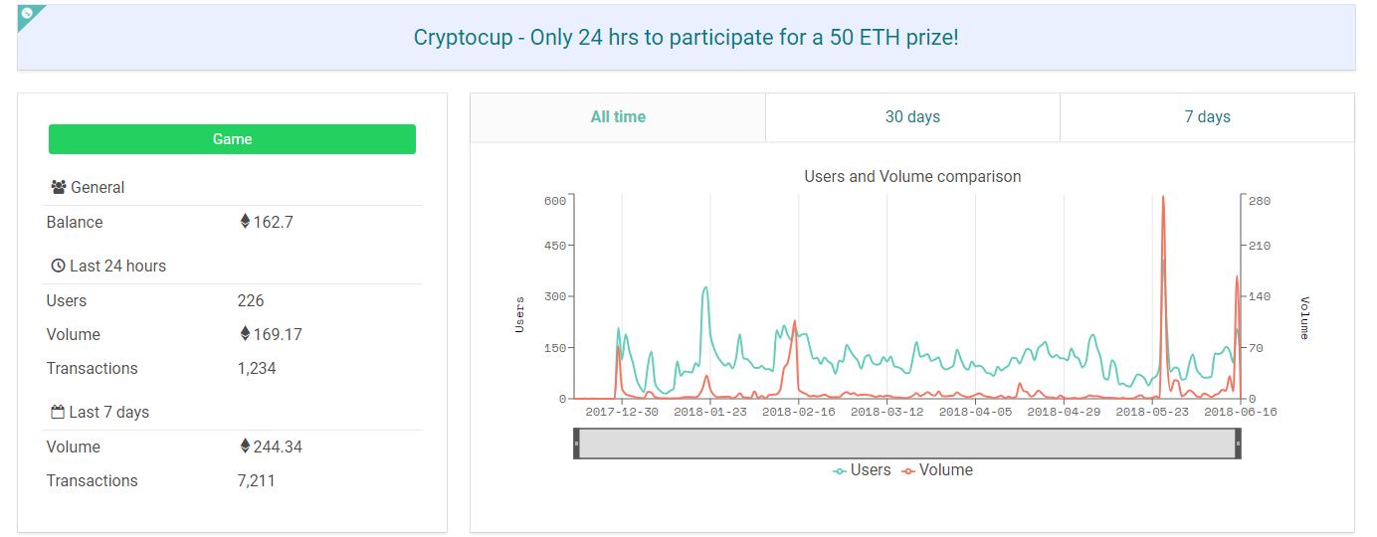Click the 2017-12-30 x-axis date label
The width and height of the screenshot is (1377, 537).
[622, 411]
